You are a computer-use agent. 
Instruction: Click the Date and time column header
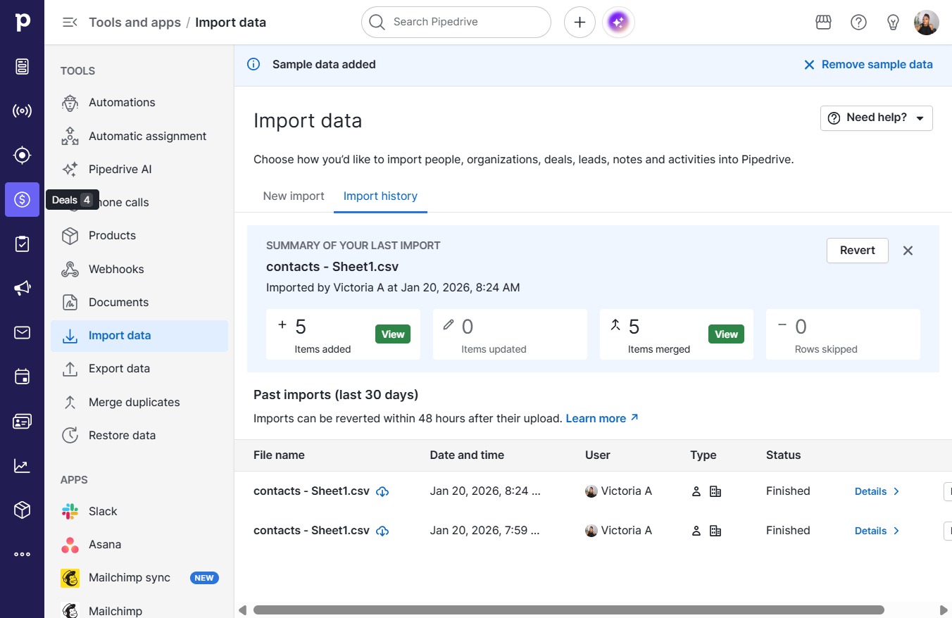coord(467,455)
